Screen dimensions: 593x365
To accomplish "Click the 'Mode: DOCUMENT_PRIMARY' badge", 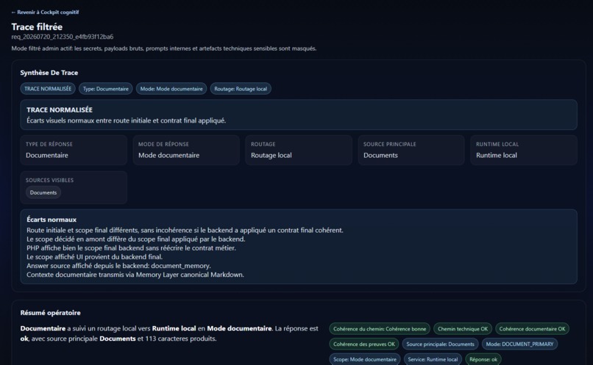I will pos(519,344).
